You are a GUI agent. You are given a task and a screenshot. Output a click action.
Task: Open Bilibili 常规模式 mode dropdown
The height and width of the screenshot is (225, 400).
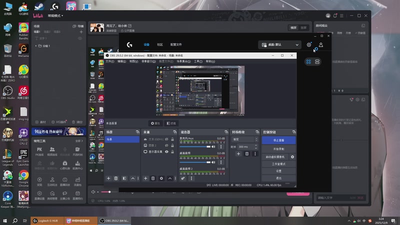55,16
